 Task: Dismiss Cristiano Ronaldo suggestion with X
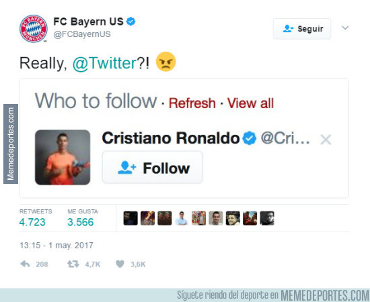tap(326, 140)
